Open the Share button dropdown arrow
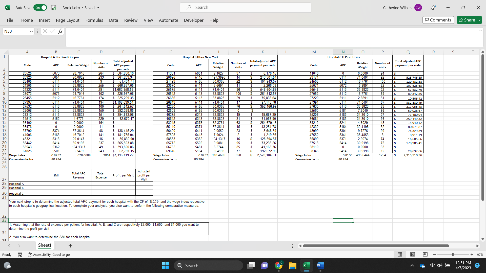486x273 pixels. click(x=479, y=20)
